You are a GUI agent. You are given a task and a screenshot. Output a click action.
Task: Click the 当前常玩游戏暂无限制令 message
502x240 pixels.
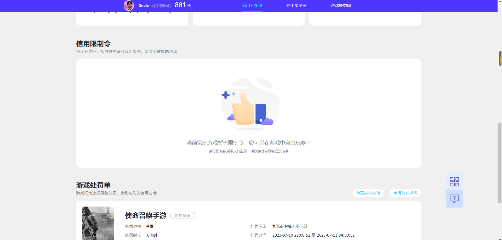click(x=248, y=143)
